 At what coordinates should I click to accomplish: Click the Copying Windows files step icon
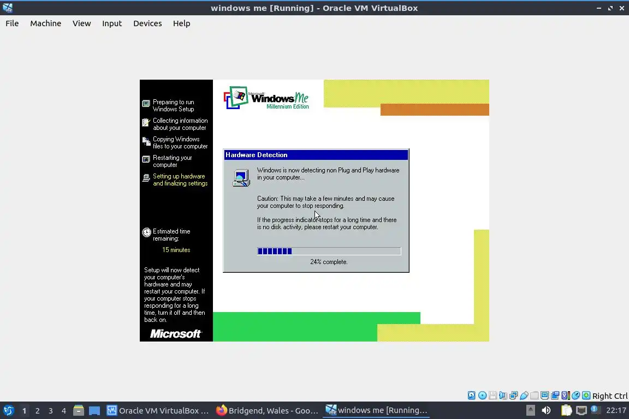(x=146, y=141)
